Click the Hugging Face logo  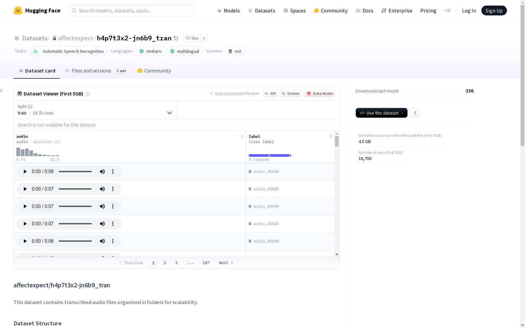pyautogui.click(x=37, y=10)
